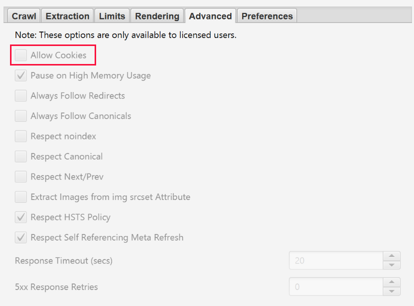Screen dimensions: 414x306
Task: Switch to the Crawl tab
Action: 24,16
